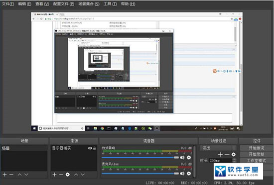The height and width of the screenshot is (185, 274).
Task: Click the 来源 panel header
Action: (74, 141)
